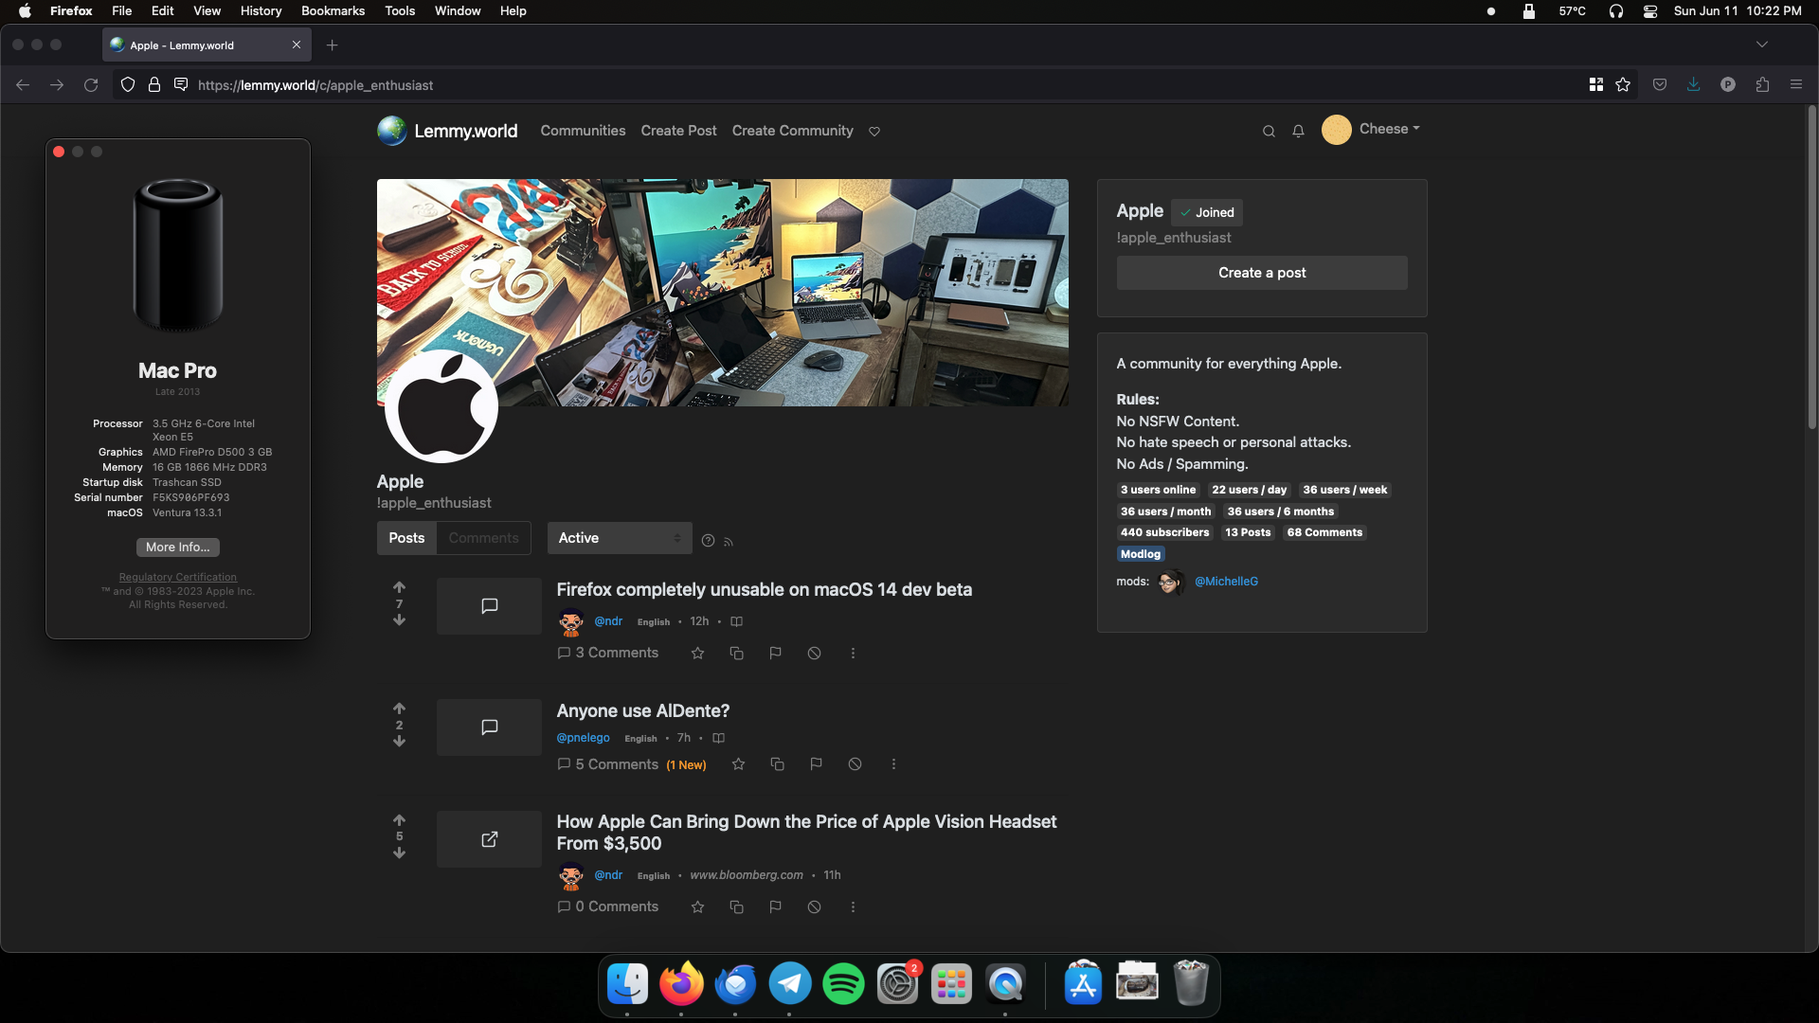Switch to the Posts view
This screenshot has width=1819, height=1023.
406,538
